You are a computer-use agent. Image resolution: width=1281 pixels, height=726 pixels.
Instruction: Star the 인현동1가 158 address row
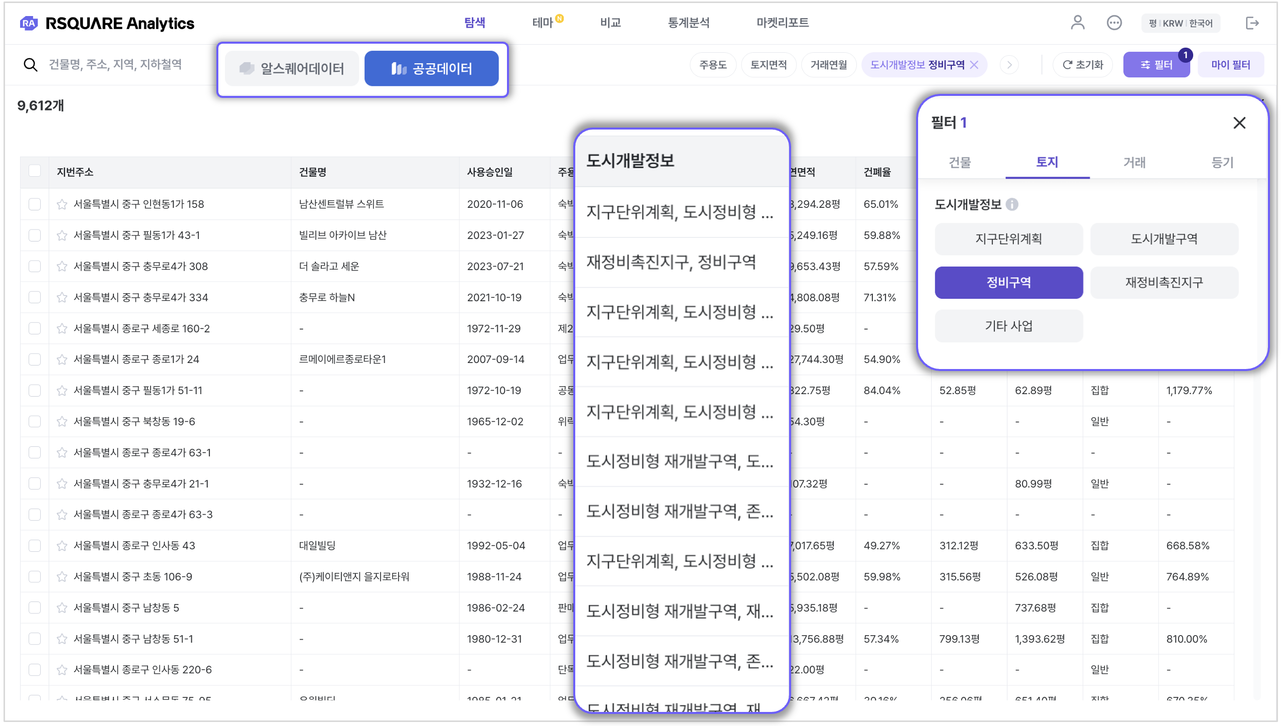coord(62,204)
